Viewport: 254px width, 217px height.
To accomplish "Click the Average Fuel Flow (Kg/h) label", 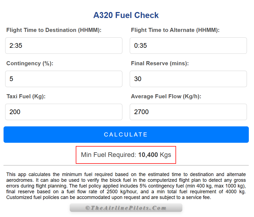I will click(166, 96).
